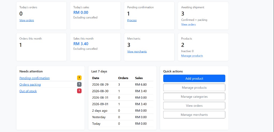Click the Manage categories button
This screenshot has width=274, height=132.
point(194,96)
